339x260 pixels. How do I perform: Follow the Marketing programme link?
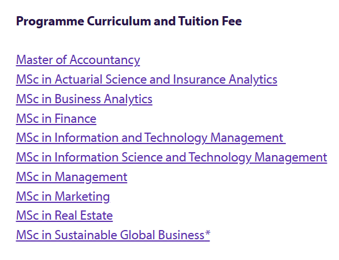(63, 197)
